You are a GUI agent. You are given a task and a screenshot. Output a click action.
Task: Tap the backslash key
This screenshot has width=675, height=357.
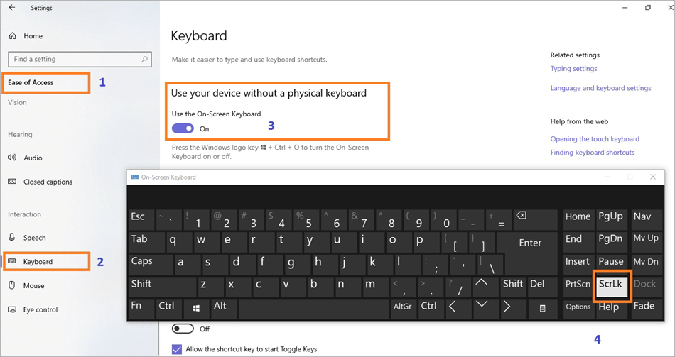click(x=490, y=264)
